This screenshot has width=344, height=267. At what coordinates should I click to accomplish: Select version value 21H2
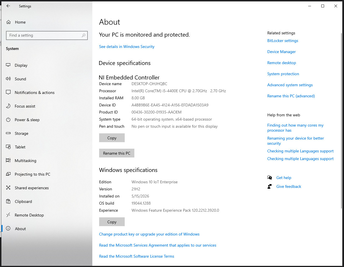pos(136,189)
